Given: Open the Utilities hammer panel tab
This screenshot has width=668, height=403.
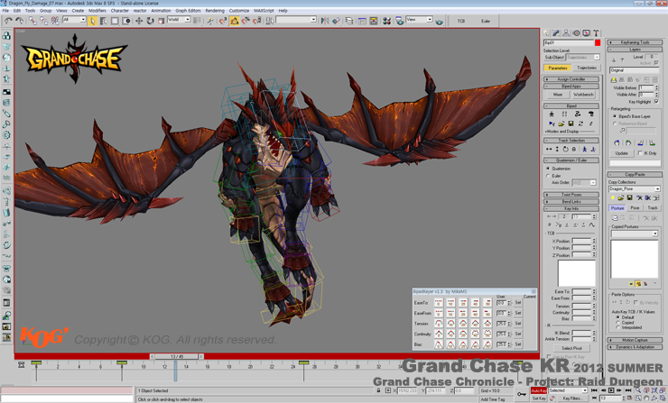Looking at the screenshot, I should [x=596, y=33].
